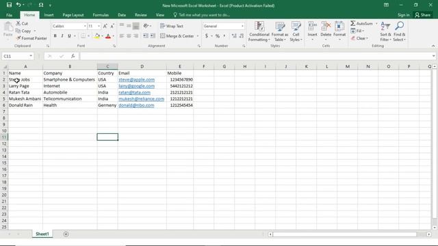Click the Format cells icon
438x246 pixels.
coord(339,27)
